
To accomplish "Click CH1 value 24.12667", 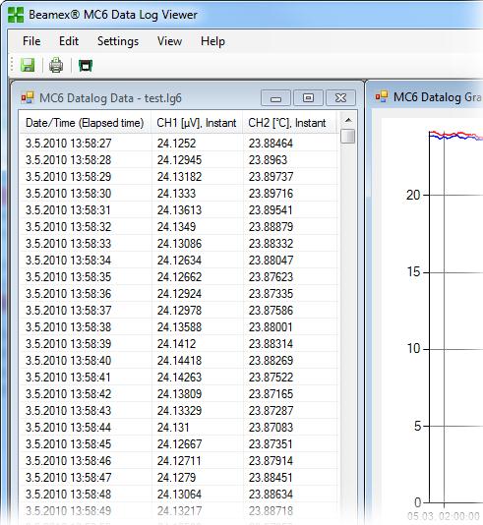I will [x=180, y=444].
